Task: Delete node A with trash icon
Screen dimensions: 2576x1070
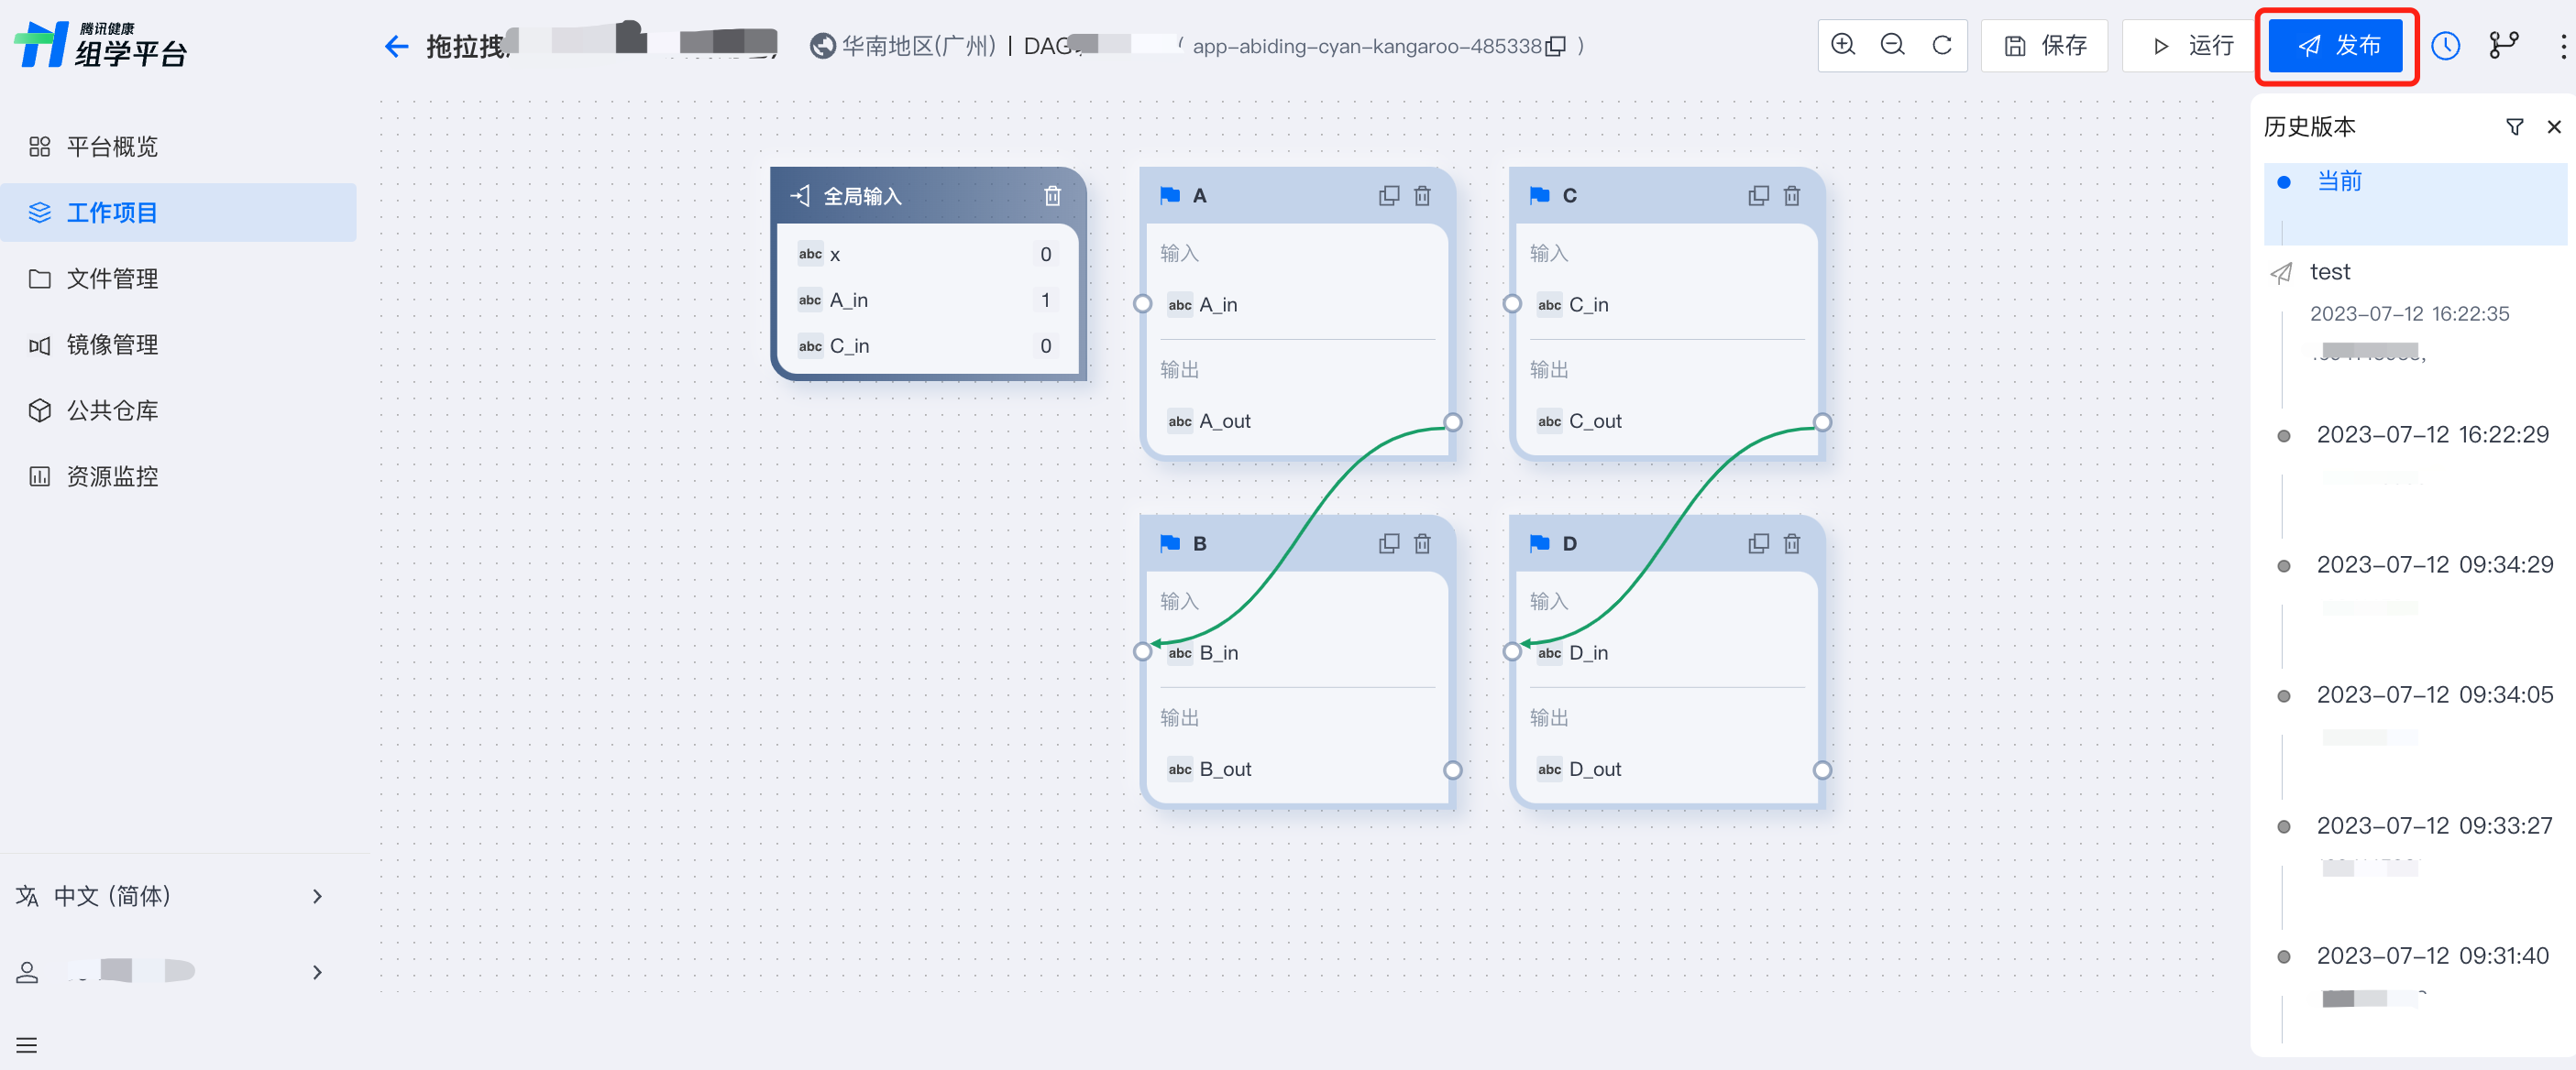Action: 1422,196
